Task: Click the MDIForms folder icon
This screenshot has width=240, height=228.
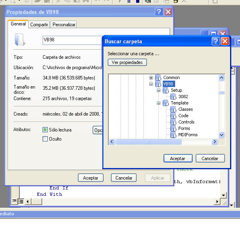Action: [x=174, y=135]
